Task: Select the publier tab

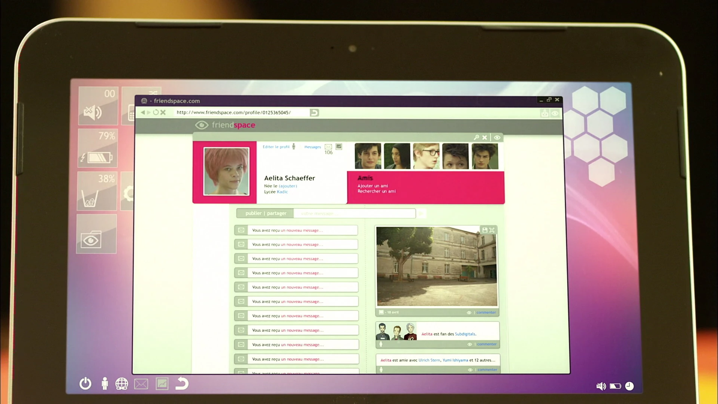Action: tap(253, 213)
